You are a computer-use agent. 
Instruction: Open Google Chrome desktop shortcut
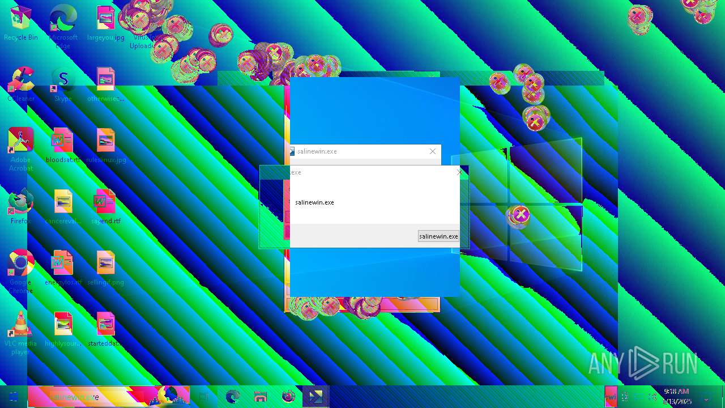click(21, 271)
